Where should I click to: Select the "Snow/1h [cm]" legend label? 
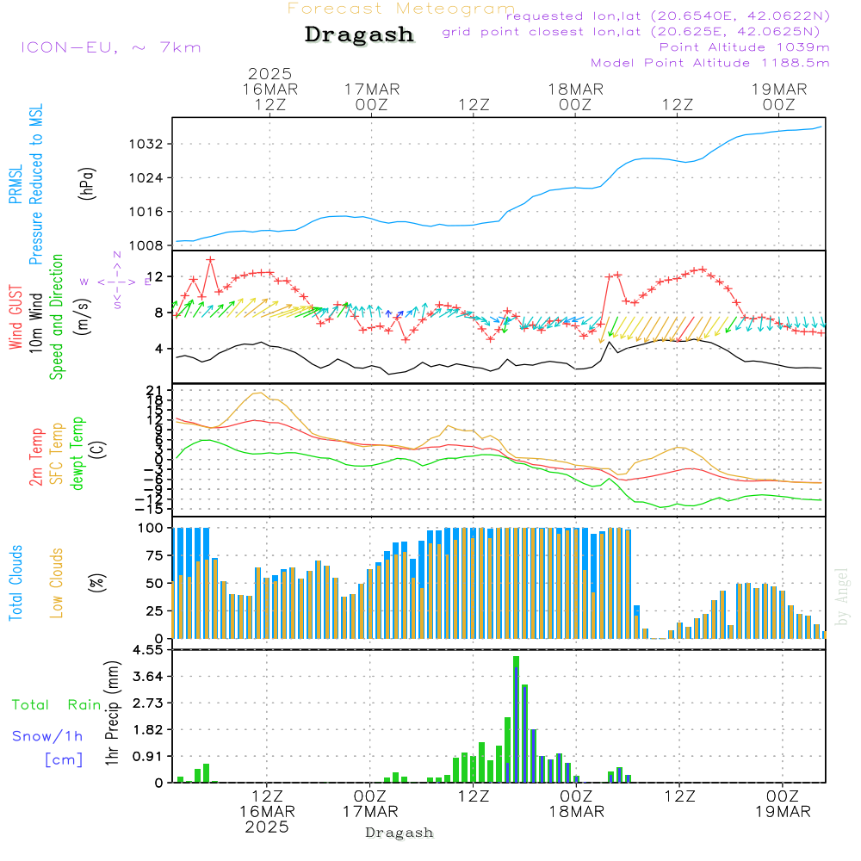(50, 746)
